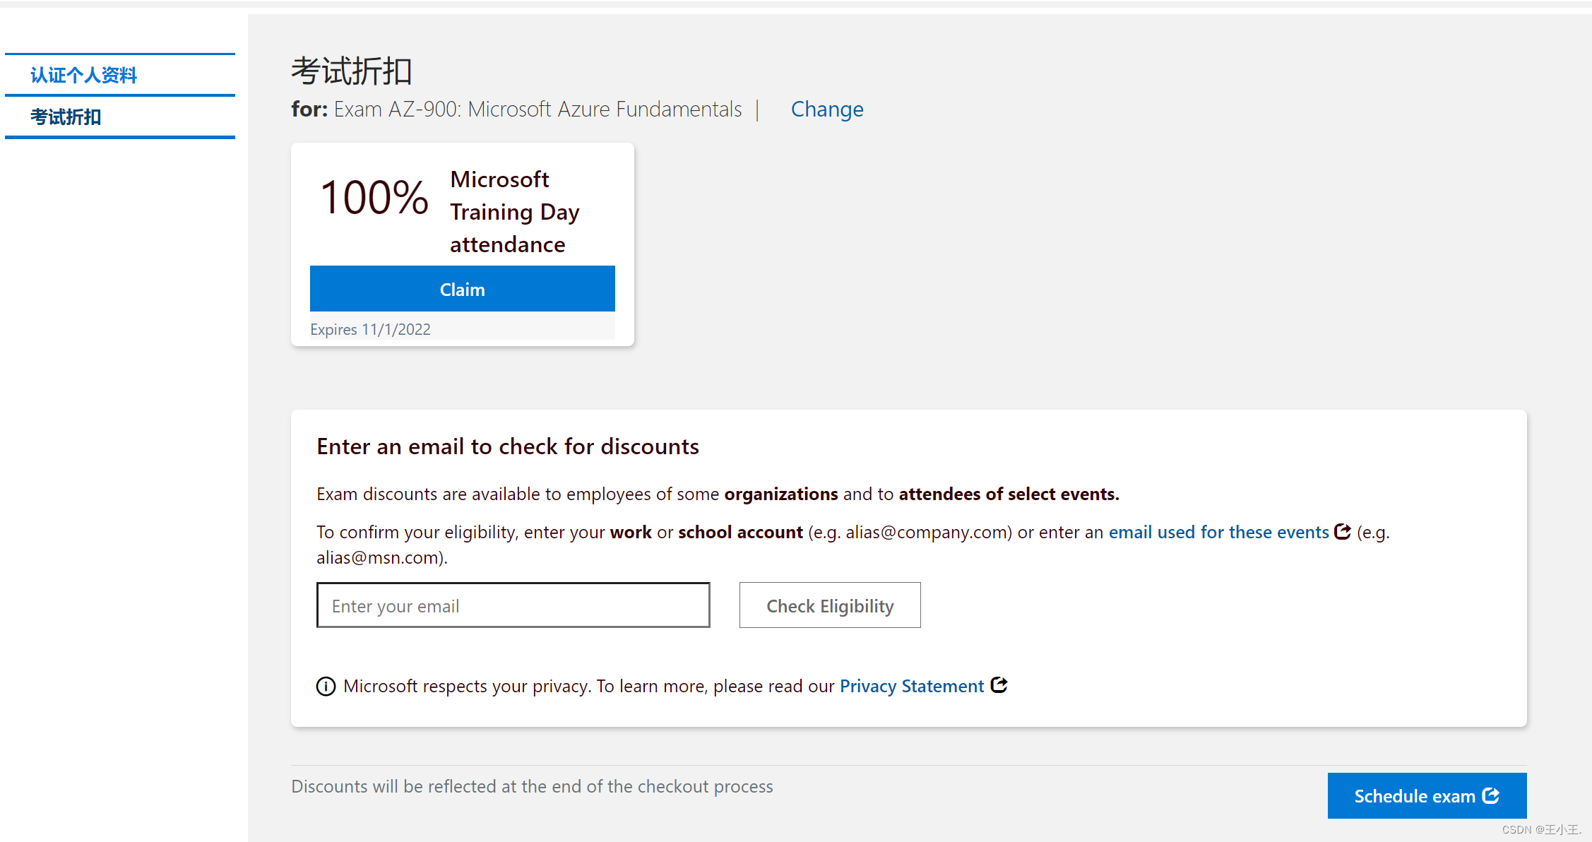
Task: Open the 认证个人资料 sidebar tab
Action: click(83, 75)
